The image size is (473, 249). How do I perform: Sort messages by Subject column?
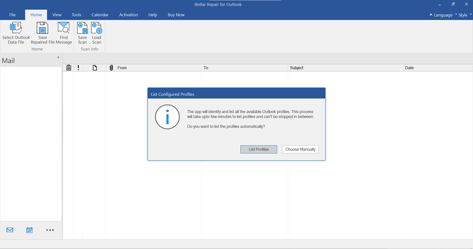[x=296, y=68]
